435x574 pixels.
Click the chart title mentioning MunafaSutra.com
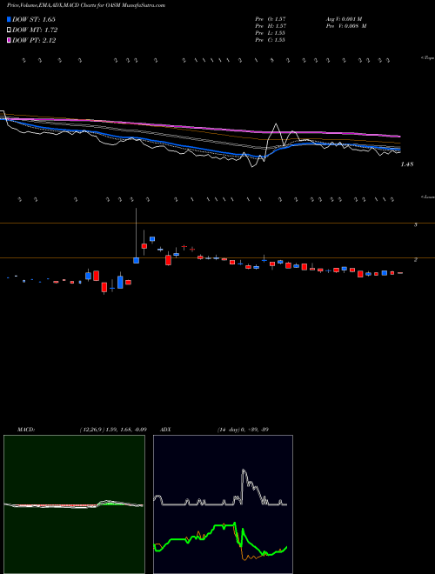86,5
